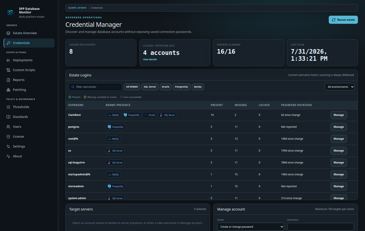This screenshot has height=231, width=365.
Task: Filter logins to SQL Server
Action: click(x=150, y=87)
